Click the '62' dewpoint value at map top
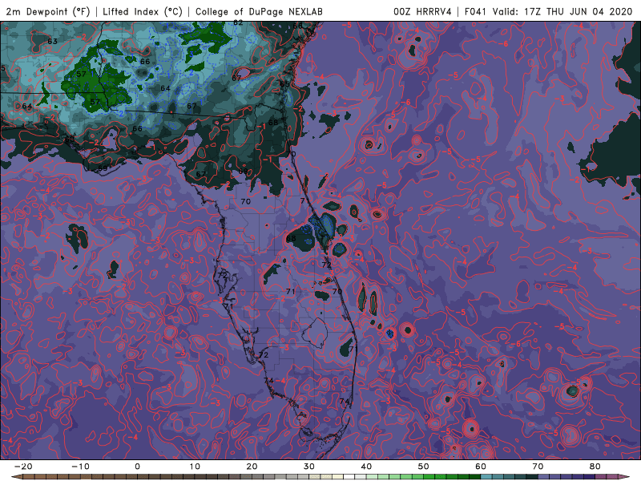This screenshot has height=481, width=641. pyautogui.click(x=238, y=23)
